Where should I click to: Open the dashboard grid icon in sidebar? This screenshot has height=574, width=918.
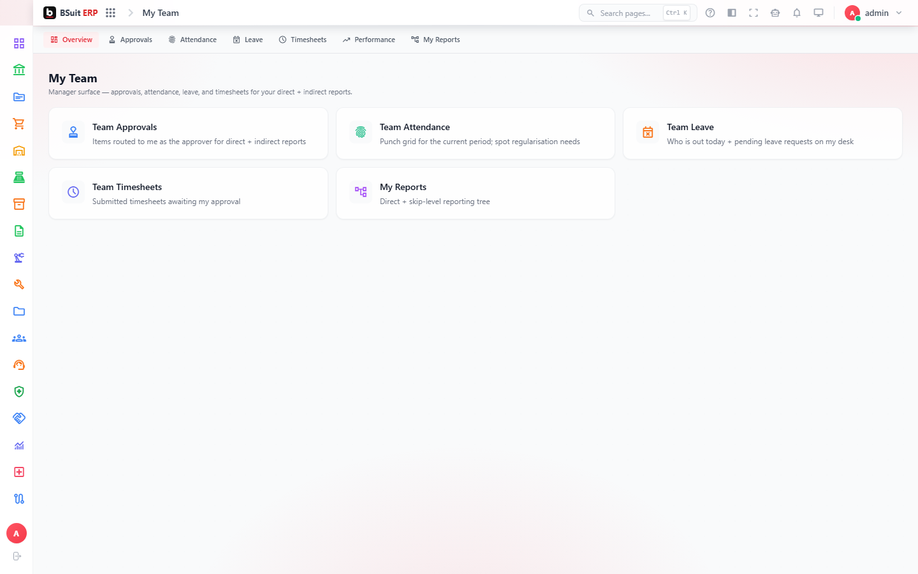coord(19,43)
